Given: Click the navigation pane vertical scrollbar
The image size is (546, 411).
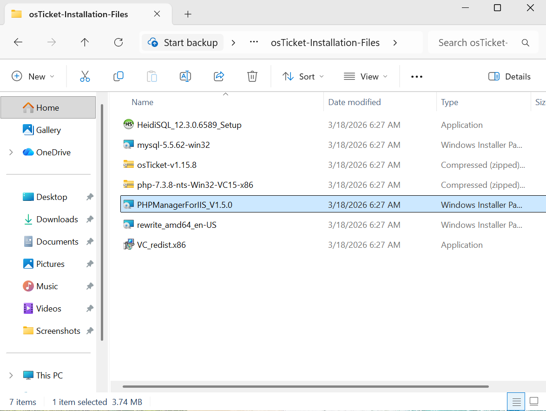Looking at the screenshot, I should point(102,222).
